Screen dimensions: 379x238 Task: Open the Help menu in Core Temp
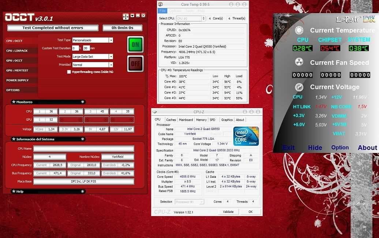201,11
